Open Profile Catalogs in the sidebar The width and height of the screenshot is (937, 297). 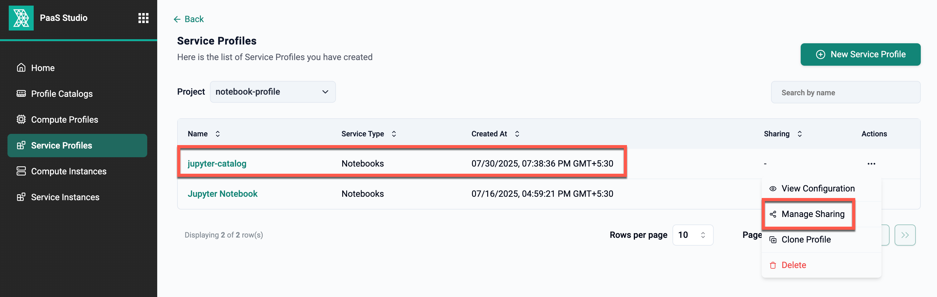(77, 93)
